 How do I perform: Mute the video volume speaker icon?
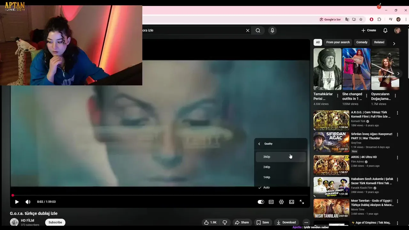pos(28,202)
